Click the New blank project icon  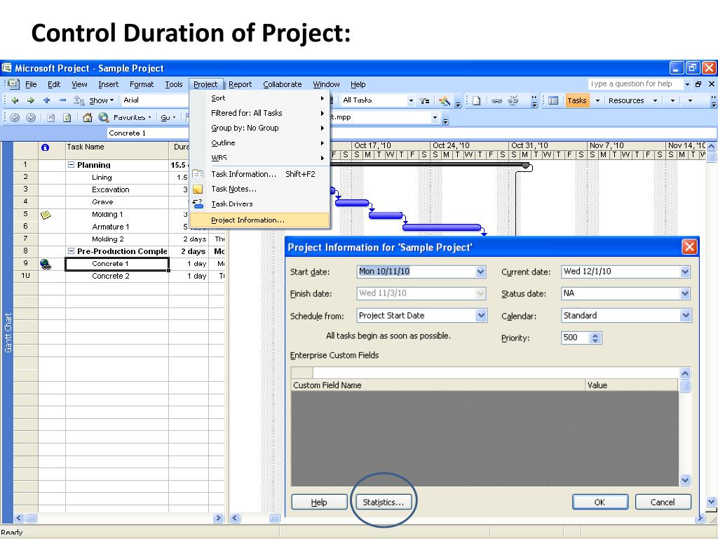coord(477,101)
